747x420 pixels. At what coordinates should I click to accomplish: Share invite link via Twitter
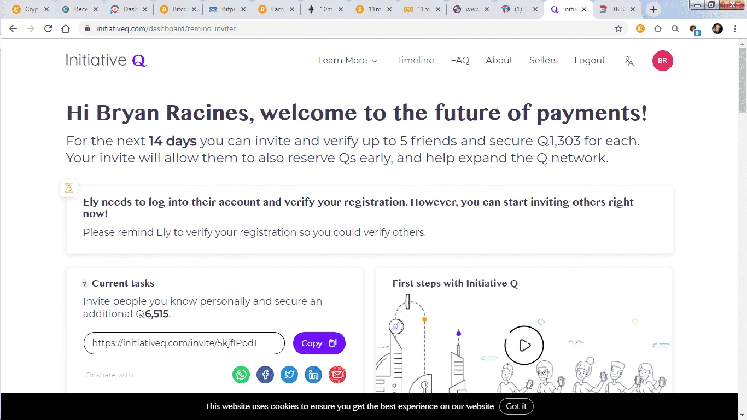289,375
